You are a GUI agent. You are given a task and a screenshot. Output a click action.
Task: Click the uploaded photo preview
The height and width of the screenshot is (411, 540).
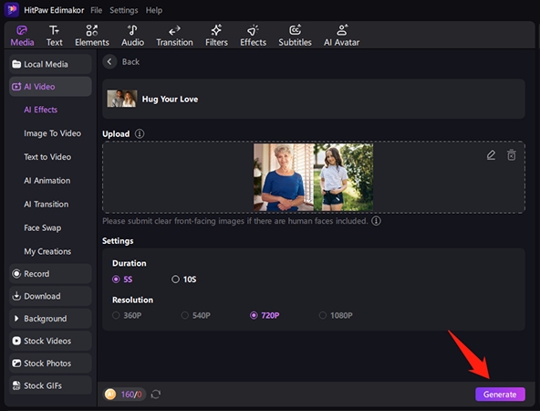click(314, 177)
